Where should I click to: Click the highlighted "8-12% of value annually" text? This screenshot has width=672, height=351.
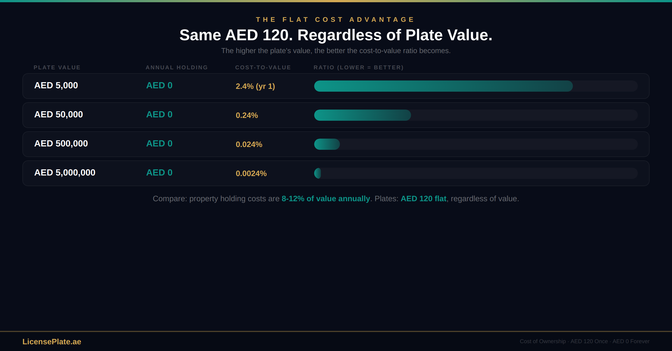click(x=326, y=199)
